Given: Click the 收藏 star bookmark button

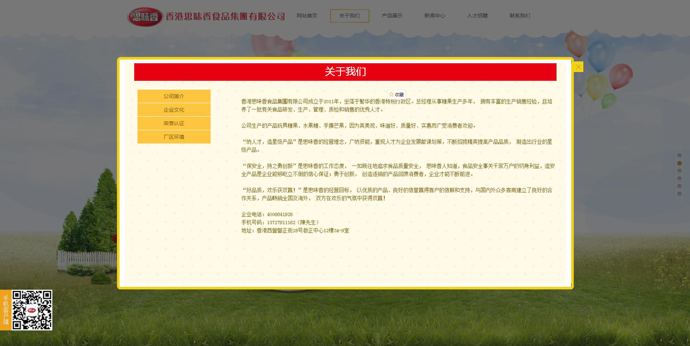Looking at the screenshot, I should [x=396, y=94].
